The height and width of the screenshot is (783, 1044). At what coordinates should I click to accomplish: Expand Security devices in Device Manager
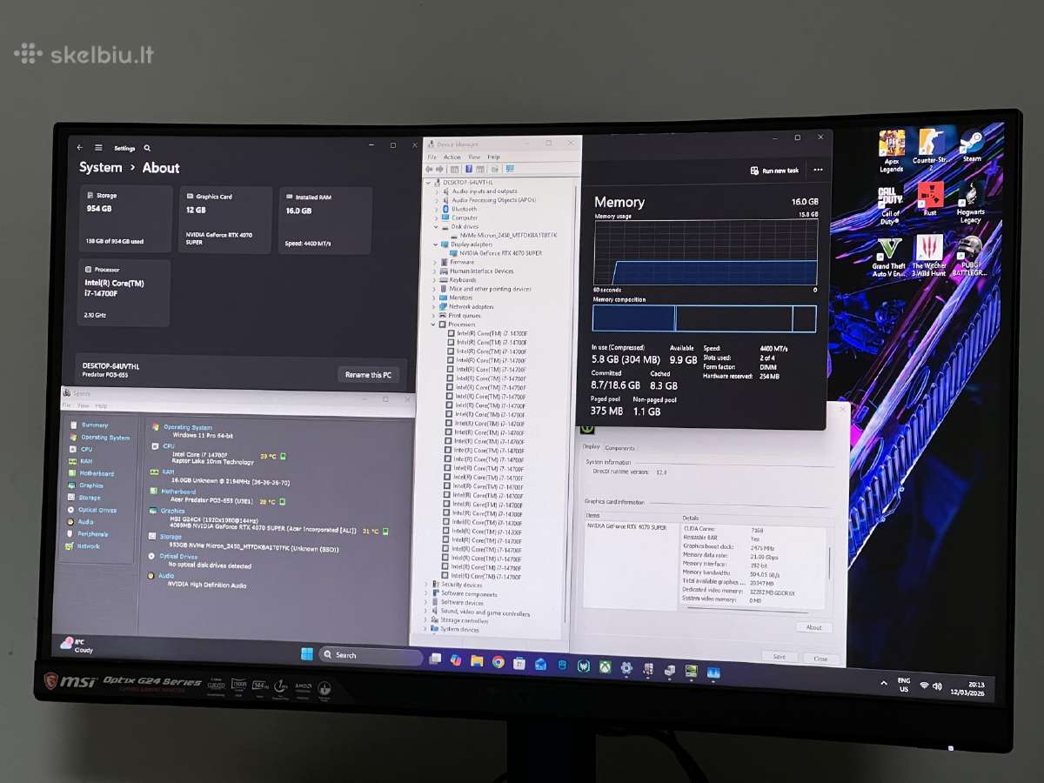(426, 585)
